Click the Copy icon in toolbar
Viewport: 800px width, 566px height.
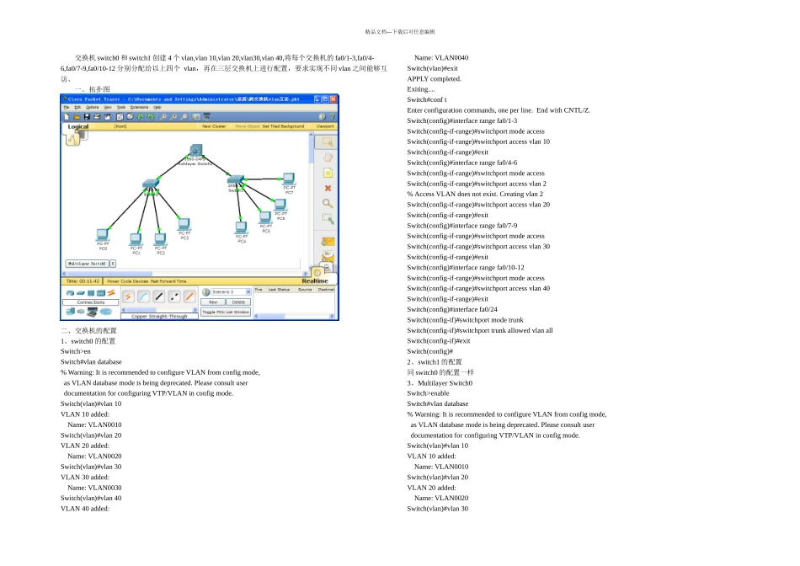[x=120, y=117]
